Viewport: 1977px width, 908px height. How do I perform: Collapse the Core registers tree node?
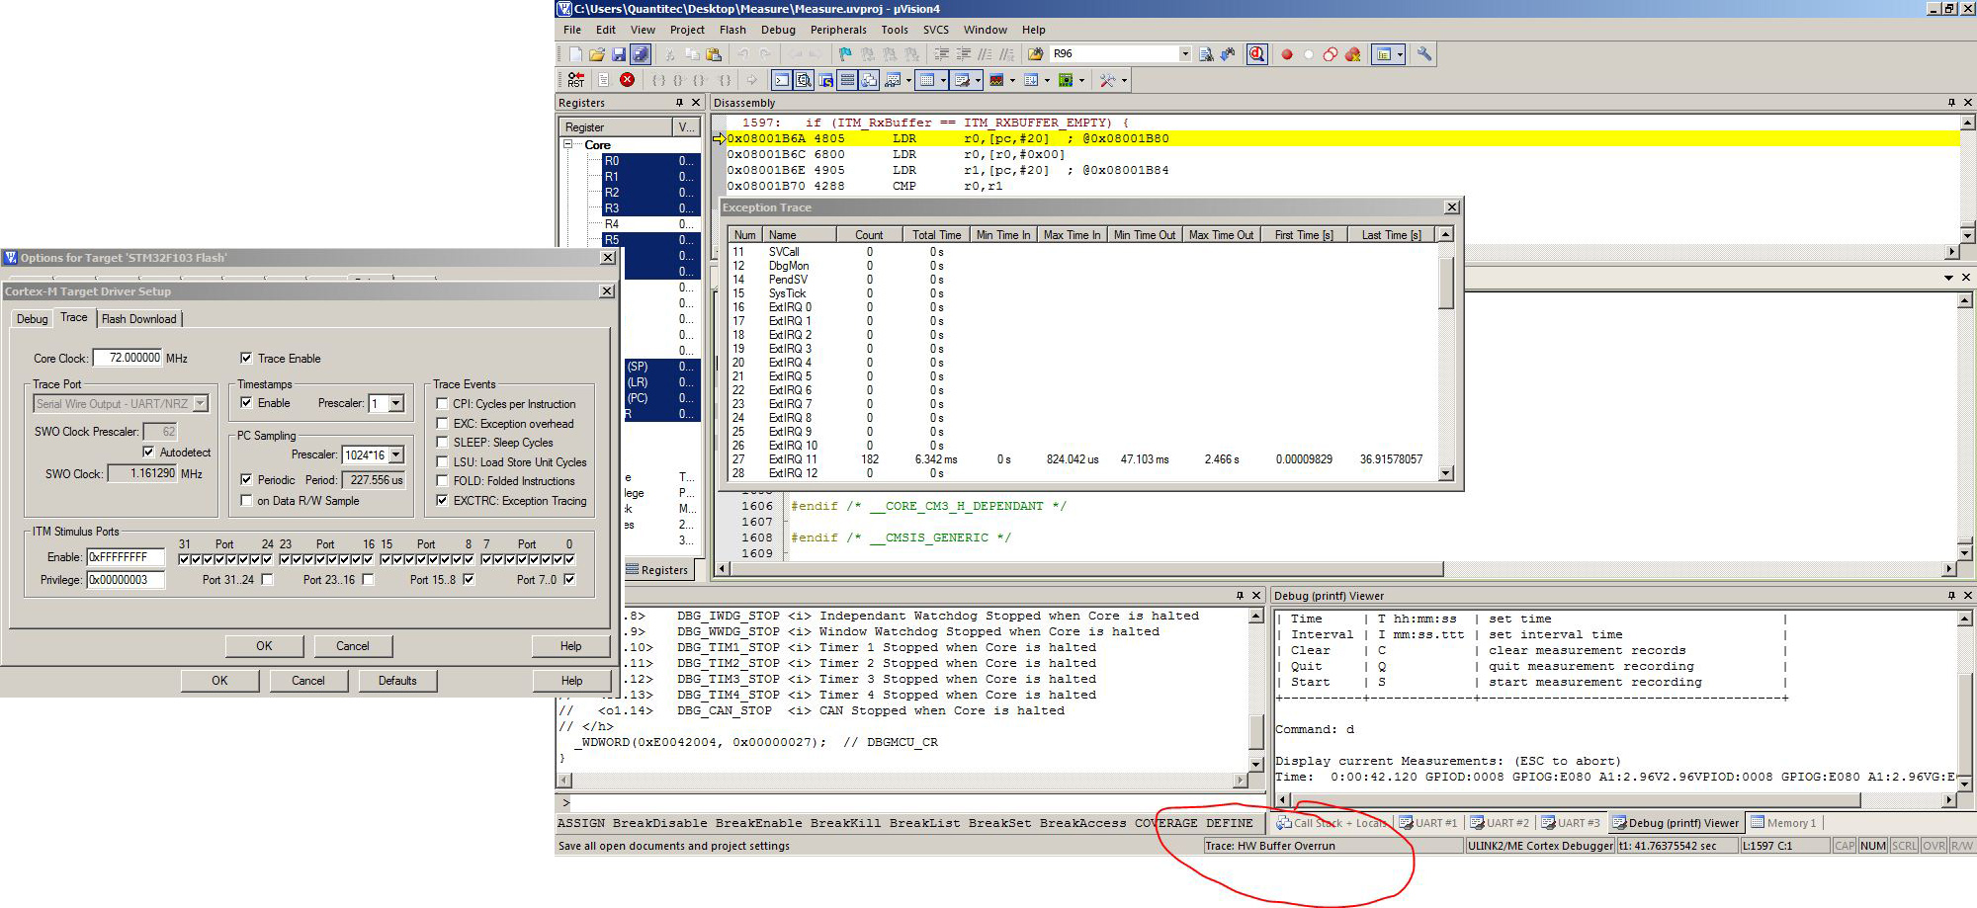click(568, 145)
